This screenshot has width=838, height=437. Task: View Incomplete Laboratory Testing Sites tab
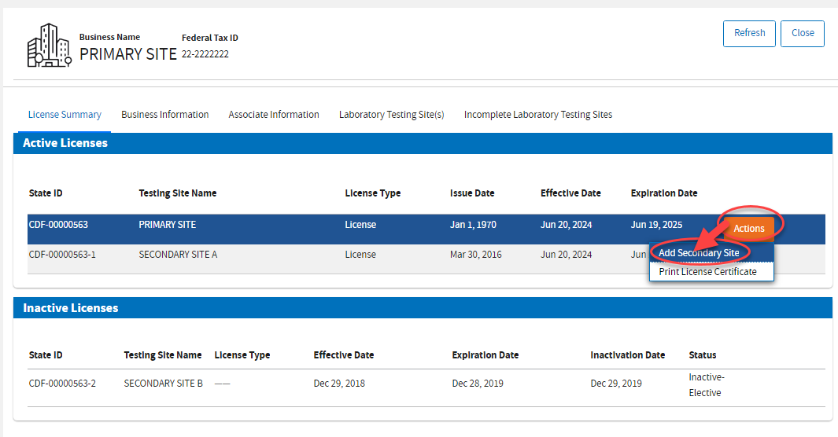pos(537,115)
